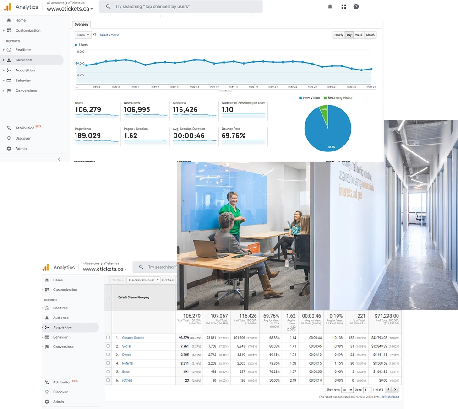Open the Social channel link
The height and width of the screenshot is (409, 458).
pyautogui.click(x=126, y=346)
